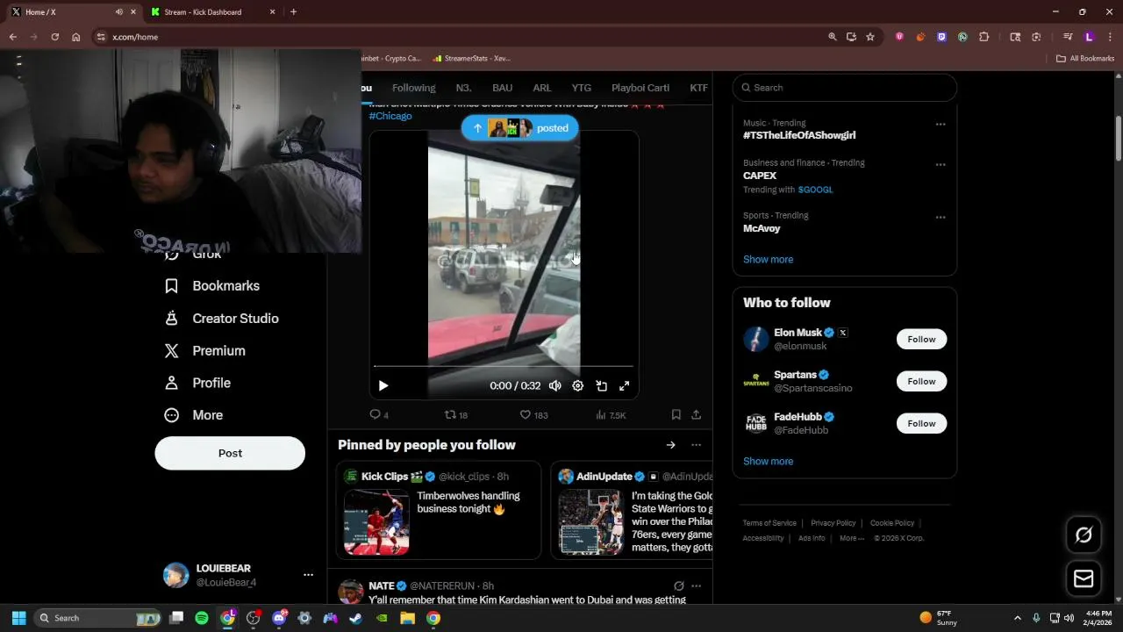Open Windows Start menu
Viewport: 1123px width, 632px height.
[x=18, y=618]
